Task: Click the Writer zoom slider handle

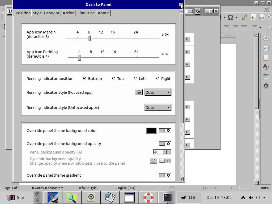Action: (x=240, y=188)
